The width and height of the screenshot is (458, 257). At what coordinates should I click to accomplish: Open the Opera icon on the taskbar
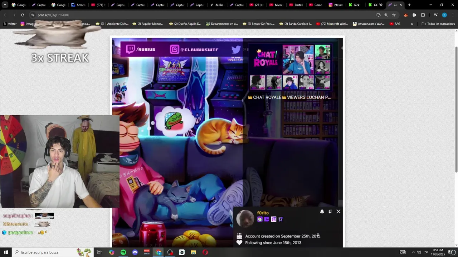(x=205, y=252)
